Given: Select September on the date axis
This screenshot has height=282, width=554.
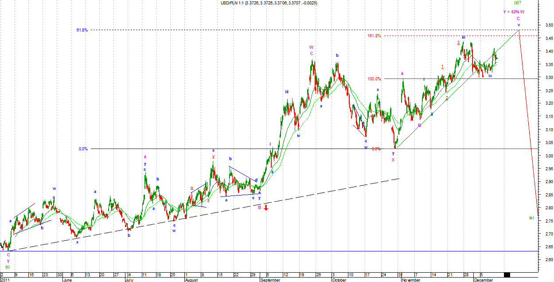Looking at the screenshot, I should pos(270,280).
